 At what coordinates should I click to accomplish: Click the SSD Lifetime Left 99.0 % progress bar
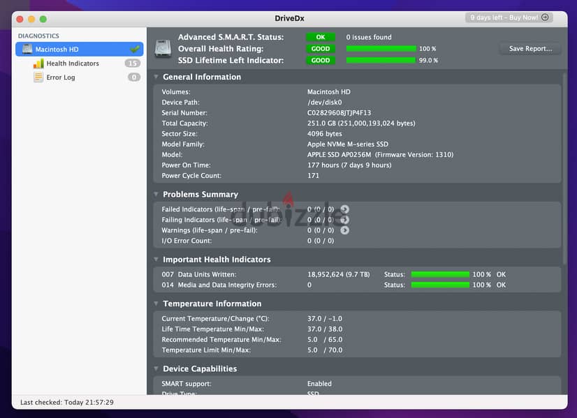point(381,60)
